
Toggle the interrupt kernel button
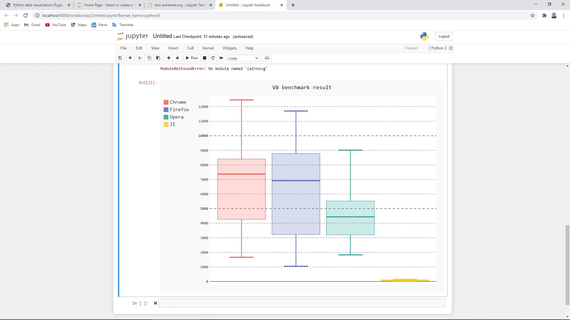click(204, 58)
